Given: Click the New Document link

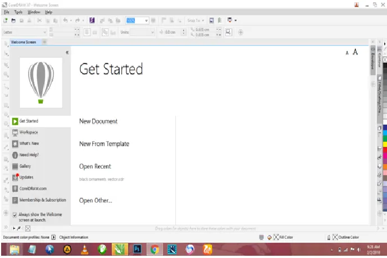Looking at the screenshot, I should 98,121.
